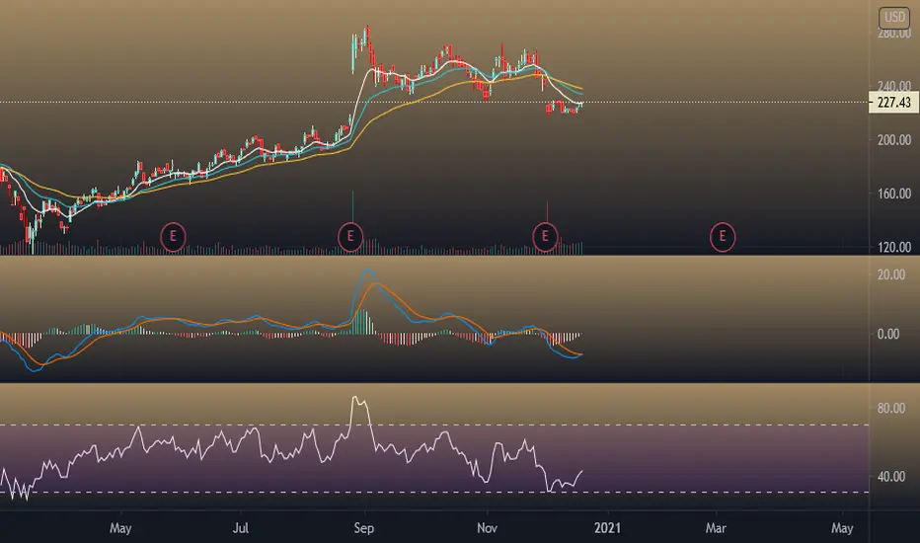Click the 40.00 RSI axis label

point(891,477)
